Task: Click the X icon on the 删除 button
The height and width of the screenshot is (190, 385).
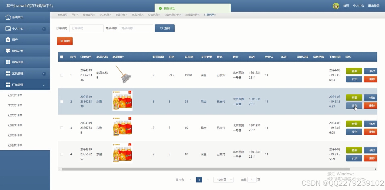Action: tap(62, 41)
